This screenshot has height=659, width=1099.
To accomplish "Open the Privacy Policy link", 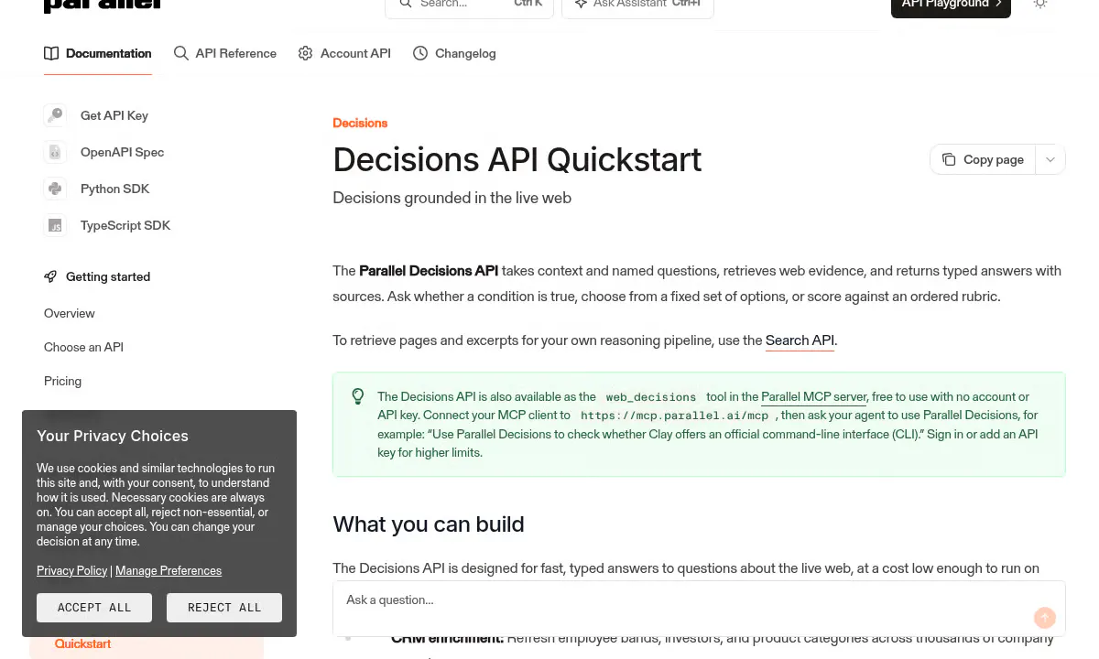I will pos(72,570).
